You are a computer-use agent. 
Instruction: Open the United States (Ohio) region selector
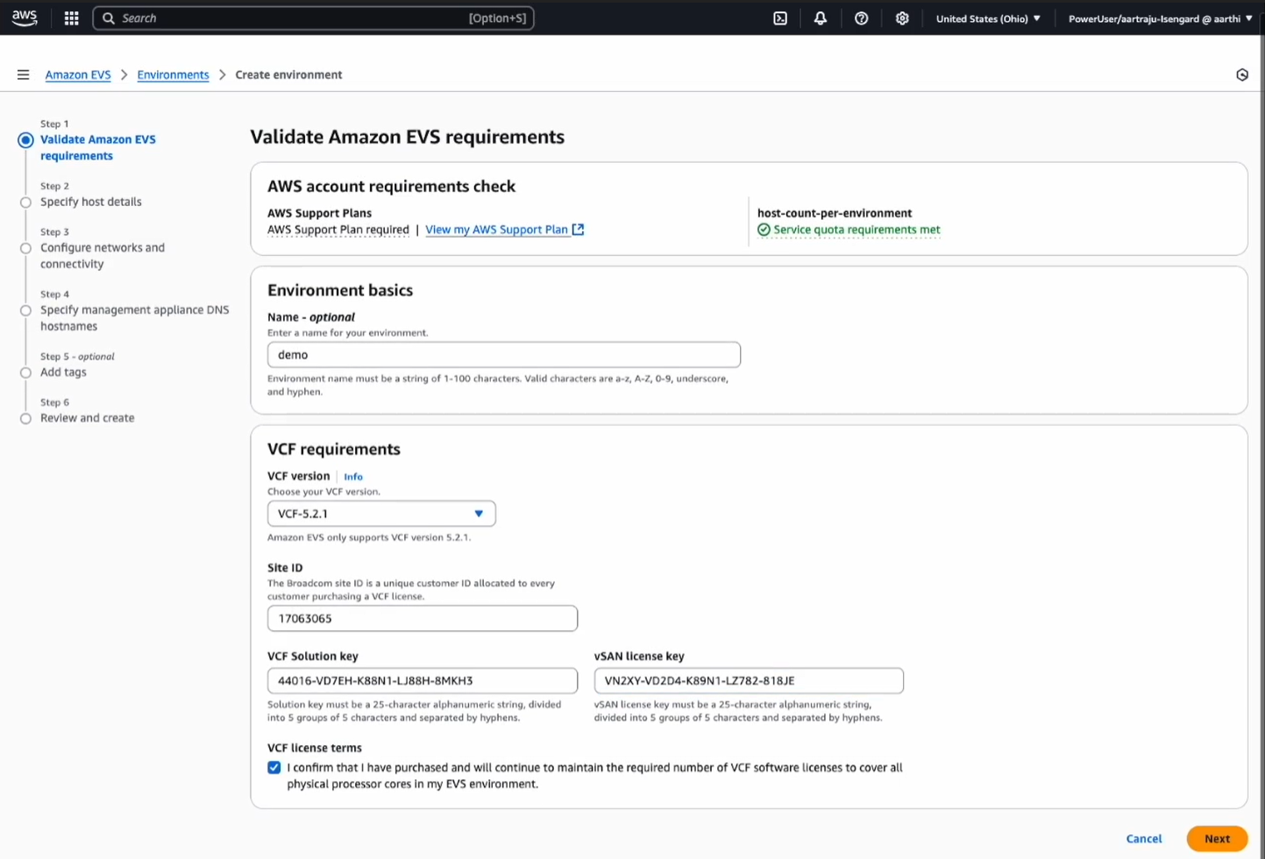(988, 18)
